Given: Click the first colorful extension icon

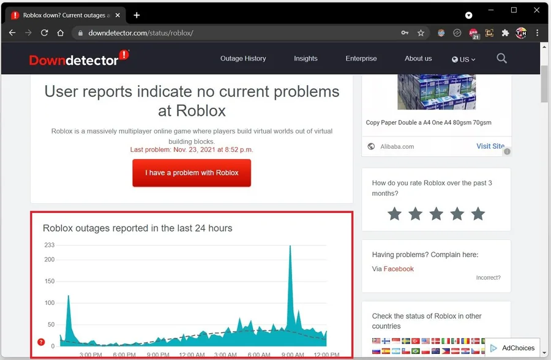Looking at the screenshot, I should [x=441, y=32].
